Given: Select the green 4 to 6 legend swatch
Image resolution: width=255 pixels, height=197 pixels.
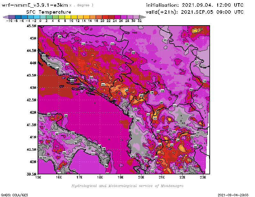Looking at the screenshot, I should click(55, 17).
